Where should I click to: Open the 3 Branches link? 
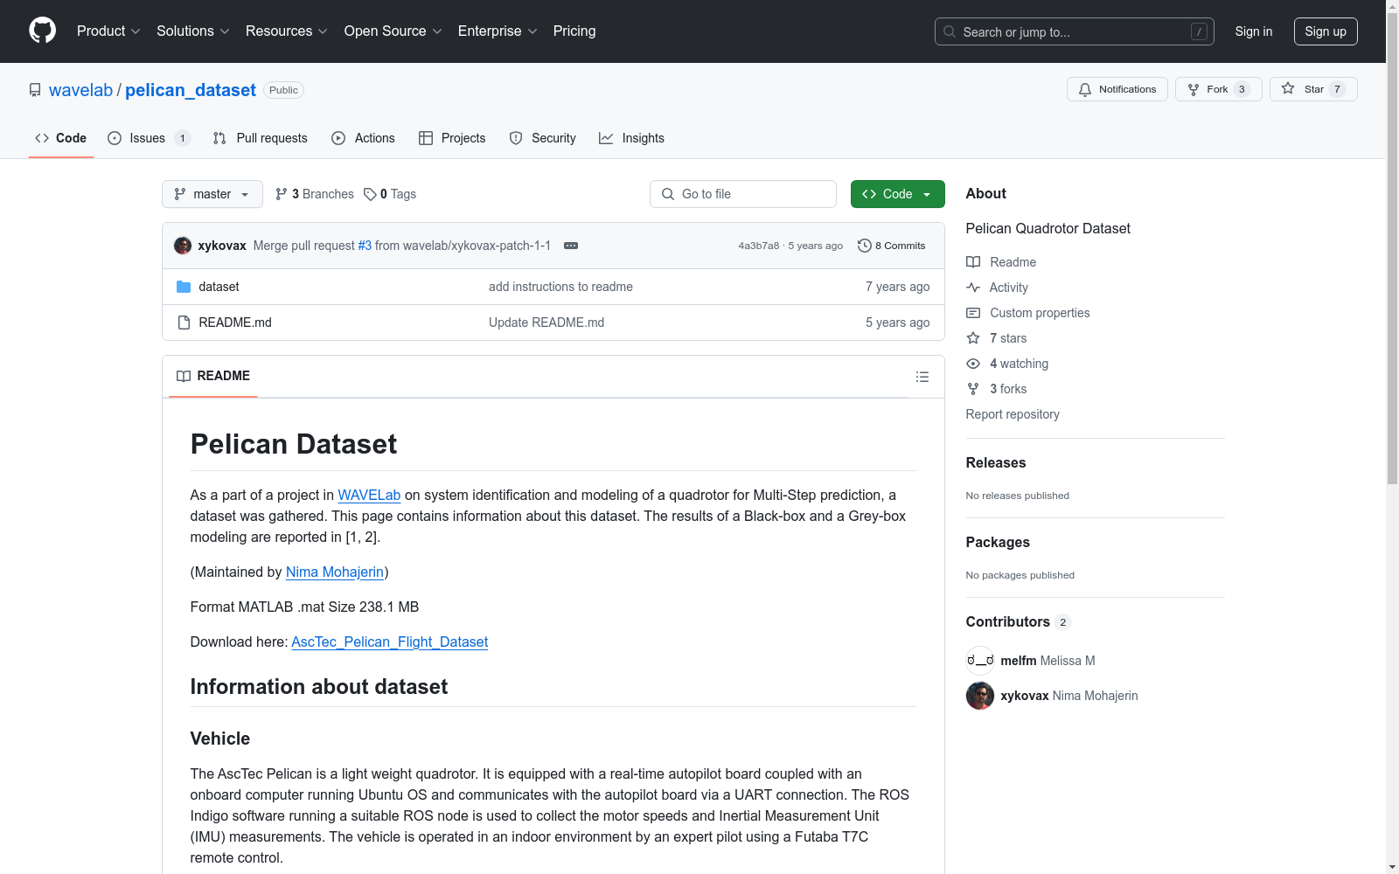point(314,194)
